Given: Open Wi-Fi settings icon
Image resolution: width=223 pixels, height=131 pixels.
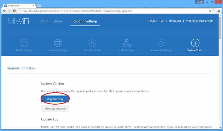Looking at the screenshot, I should click(24, 43).
